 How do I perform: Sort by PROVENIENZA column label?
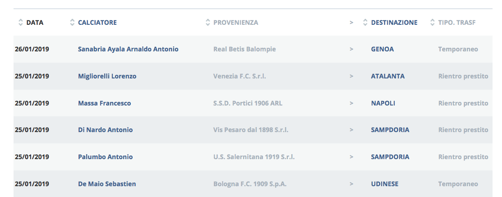click(236, 23)
